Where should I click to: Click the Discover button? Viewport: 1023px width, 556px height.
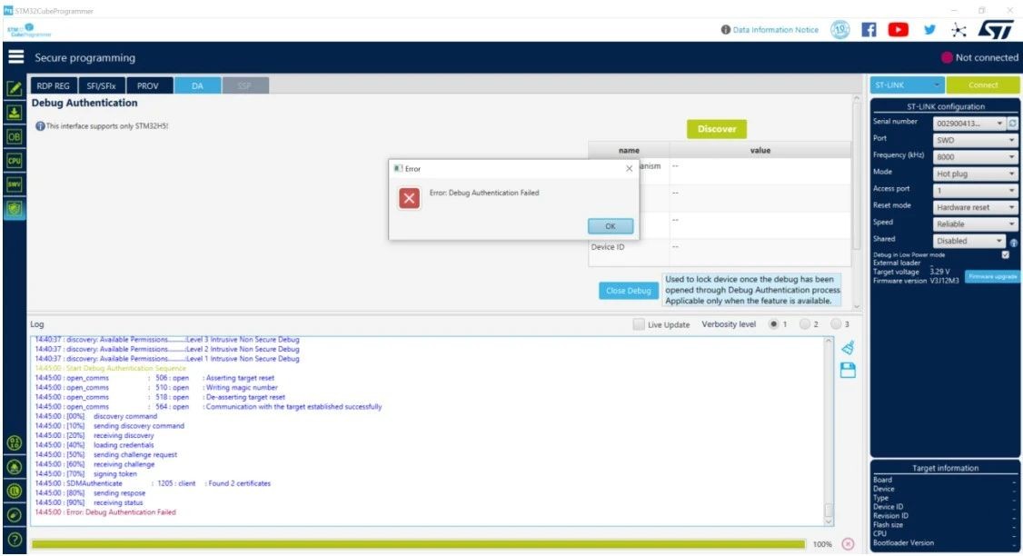click(716, 129)
